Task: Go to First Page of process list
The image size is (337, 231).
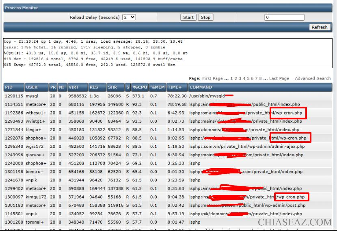Action: click(212, 78)
